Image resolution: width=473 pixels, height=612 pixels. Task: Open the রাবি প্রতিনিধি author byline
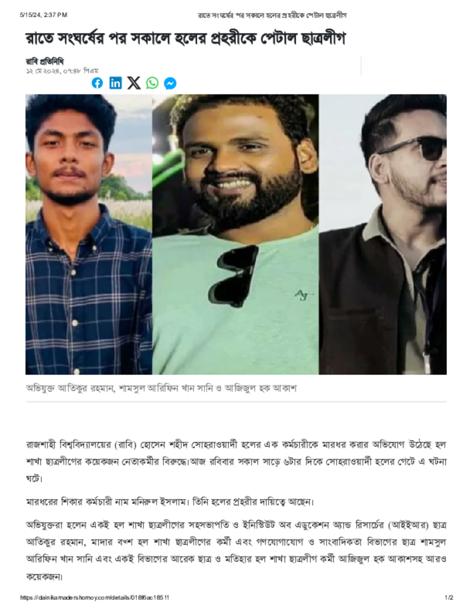coord(44,62)
